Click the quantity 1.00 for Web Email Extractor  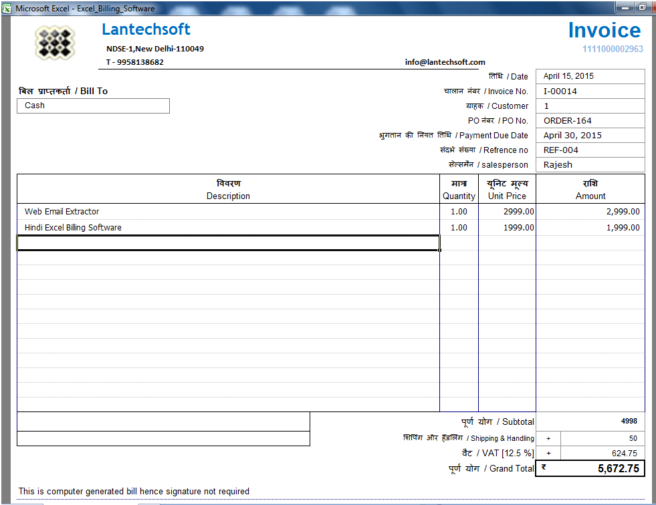coord(459,212)
